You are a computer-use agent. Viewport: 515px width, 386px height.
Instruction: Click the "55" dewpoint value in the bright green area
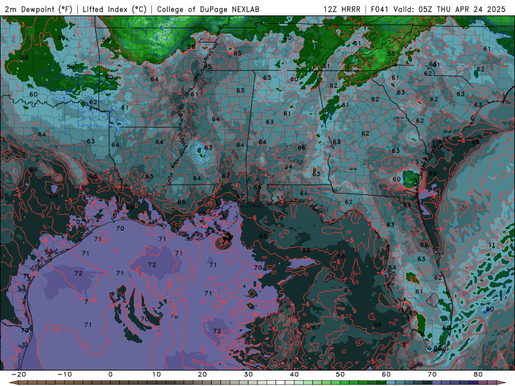click(x=391, y=53)
